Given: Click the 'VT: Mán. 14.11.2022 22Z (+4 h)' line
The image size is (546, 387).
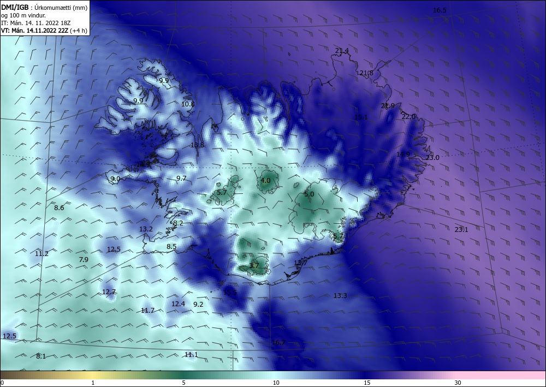Looking at the screenshot, I should pyautogui.click(x=44, y=31).
